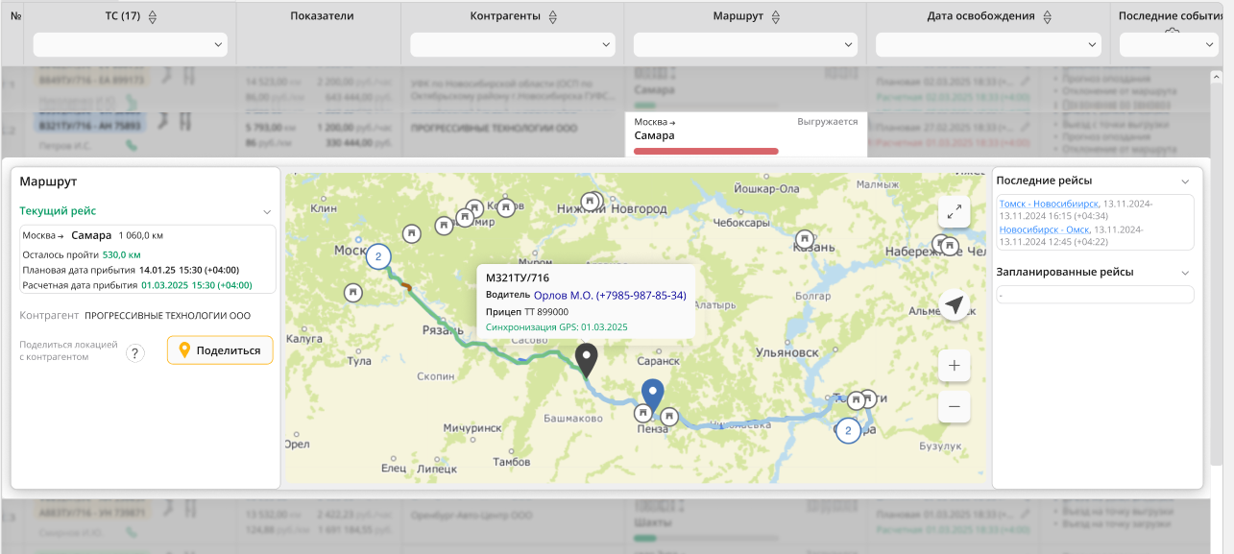Open location sharing help question mark

click(x=136, y=353)
